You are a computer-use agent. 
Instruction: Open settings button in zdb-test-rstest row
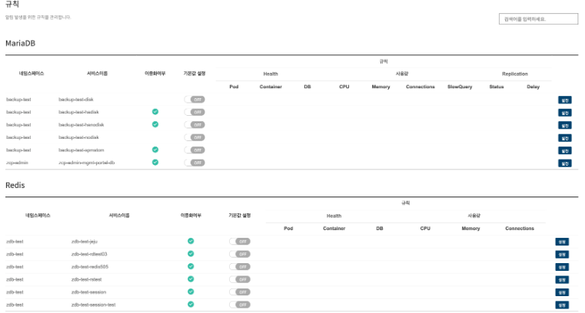(562, 280)
